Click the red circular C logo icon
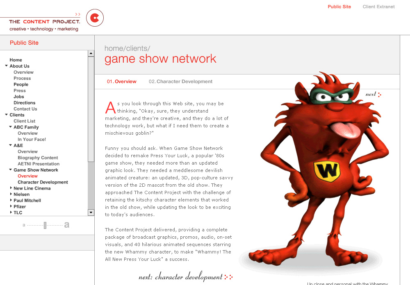This screenshot has width=410, height=285. (95, 18)
